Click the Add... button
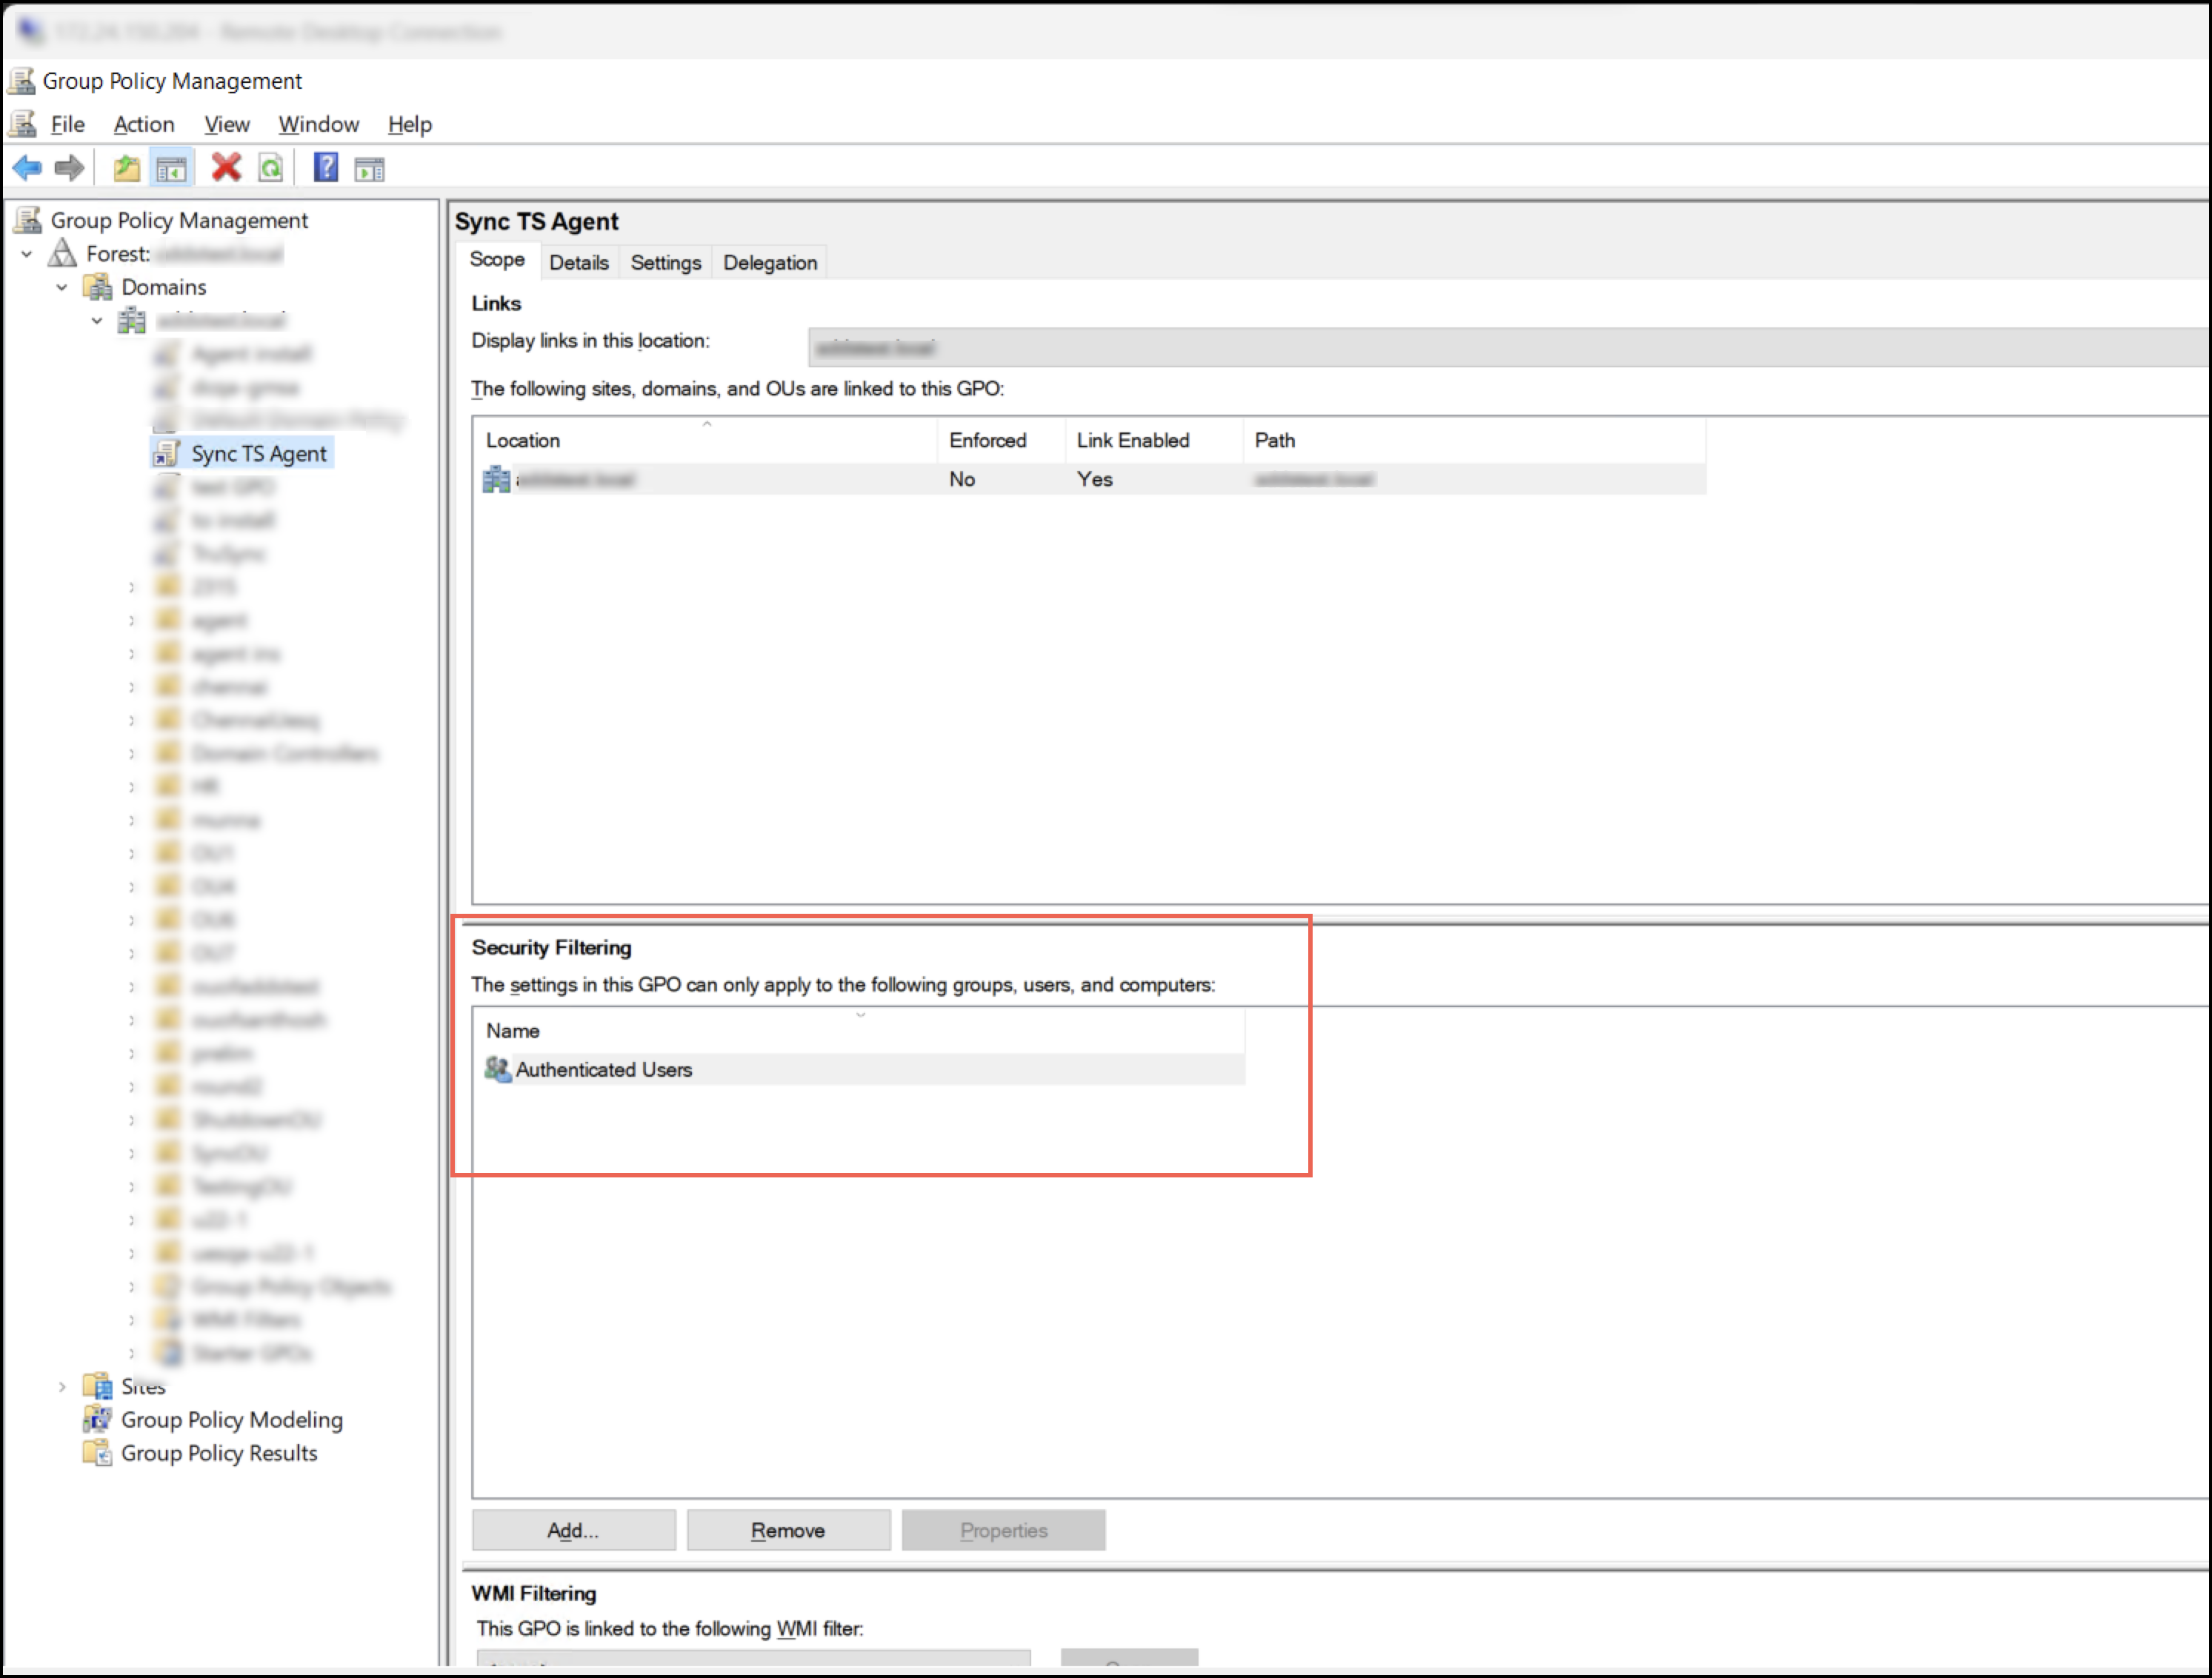The height and width of the screenshot is (1678, 2212). click(x=573, y=1530)
